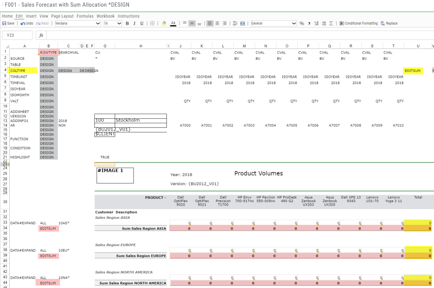Toggle underline formatting
The height and width of the screenshot is (288, 434).
pyautogui.click(x=142, y=23)
